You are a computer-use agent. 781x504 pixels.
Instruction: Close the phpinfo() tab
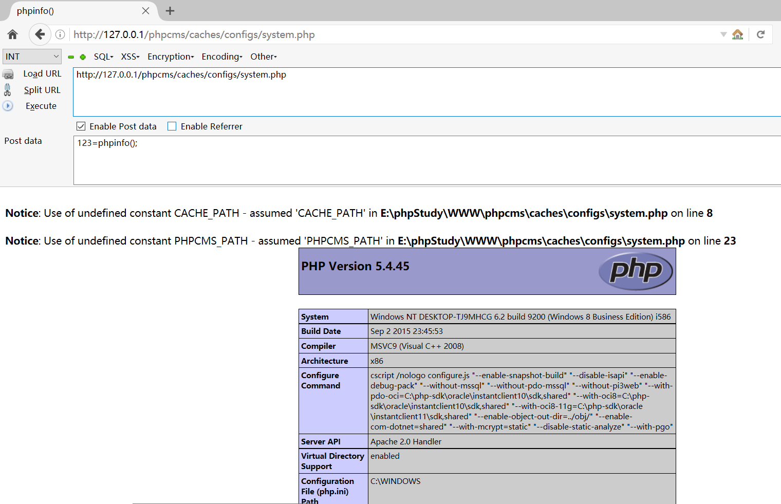pos(146,11)
